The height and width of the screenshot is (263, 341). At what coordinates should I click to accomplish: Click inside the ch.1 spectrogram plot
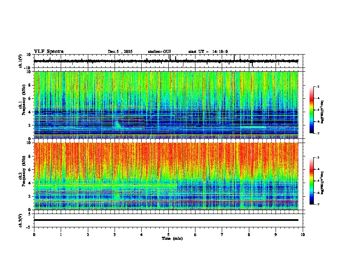tap(166, 105)
